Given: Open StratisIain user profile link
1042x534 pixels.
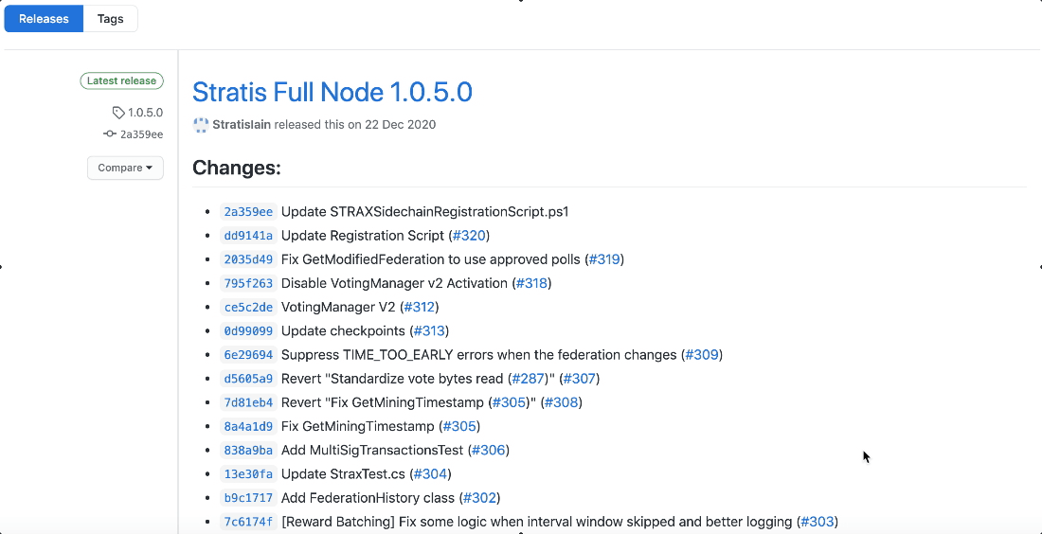Looking at the screenshot, I should (x=242, y=125).
